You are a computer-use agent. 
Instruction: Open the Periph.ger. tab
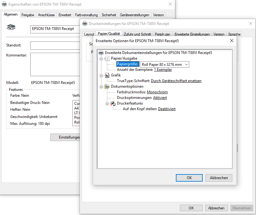[163, 34]
